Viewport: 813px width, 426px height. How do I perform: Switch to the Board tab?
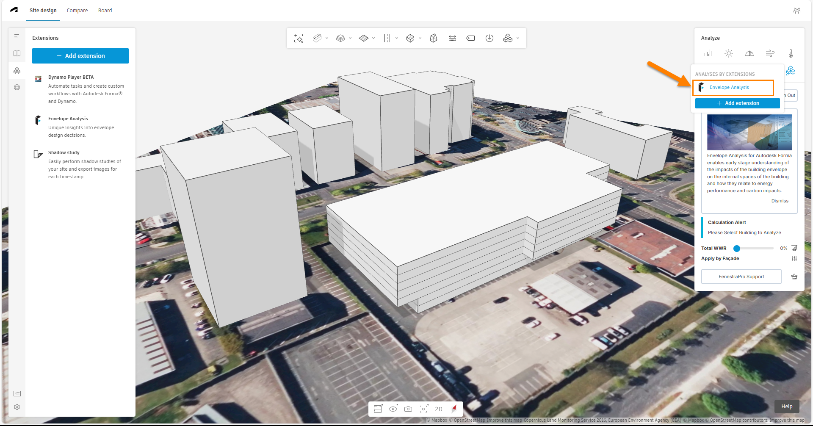105,11
